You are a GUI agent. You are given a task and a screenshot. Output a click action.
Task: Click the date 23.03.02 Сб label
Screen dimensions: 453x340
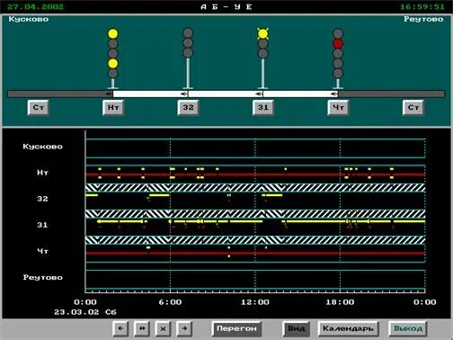pos(85,312)
